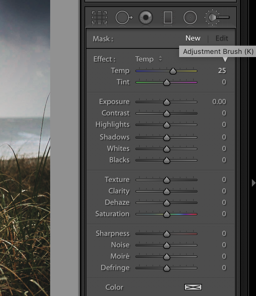The height and width of the screenshot is (296, 256).
Task: Click the Whites value field
Action: click(224, 149)
